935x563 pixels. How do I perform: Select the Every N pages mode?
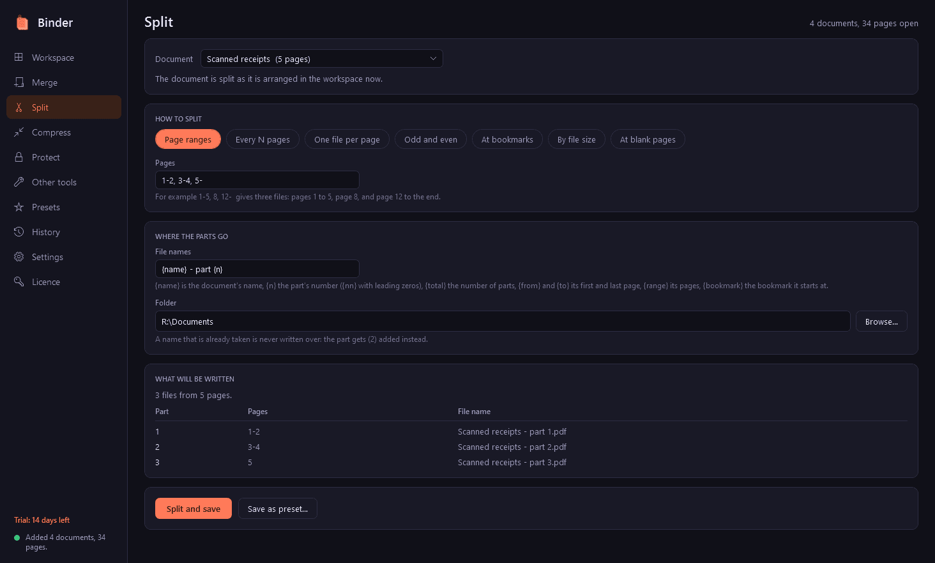262,139
